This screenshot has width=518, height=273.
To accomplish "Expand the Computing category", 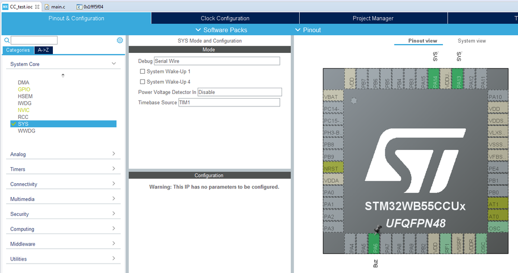I will [x=63, y=229].
